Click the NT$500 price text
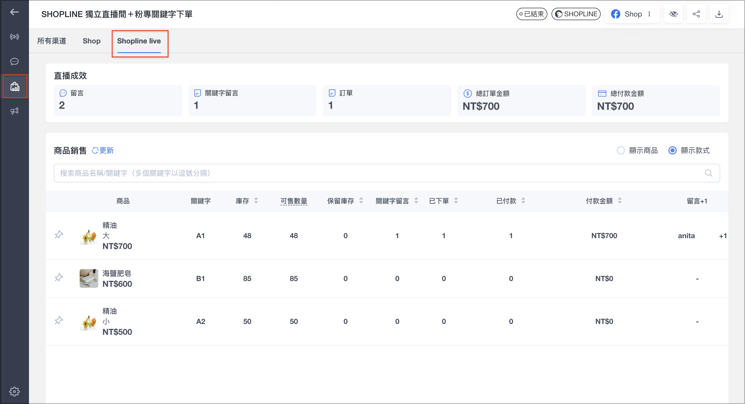Viewport: 745px width, 404px height. coord(117,332)
